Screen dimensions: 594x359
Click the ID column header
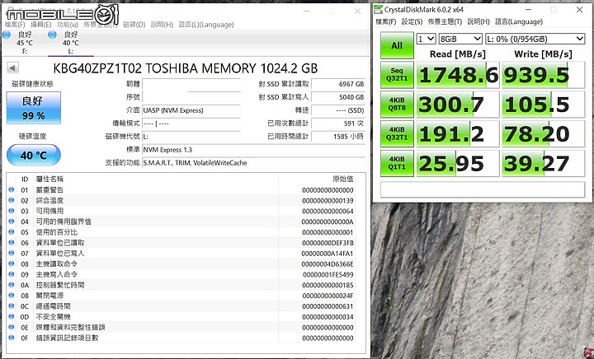click(25, 179)
